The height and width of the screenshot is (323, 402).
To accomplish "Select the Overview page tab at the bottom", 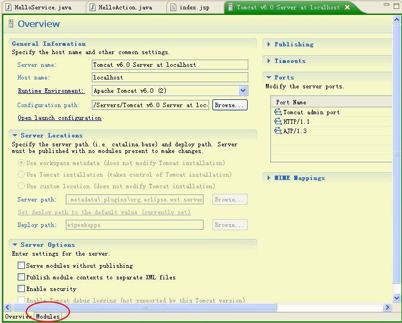I will pyautogui.click(x=18, y=316).
